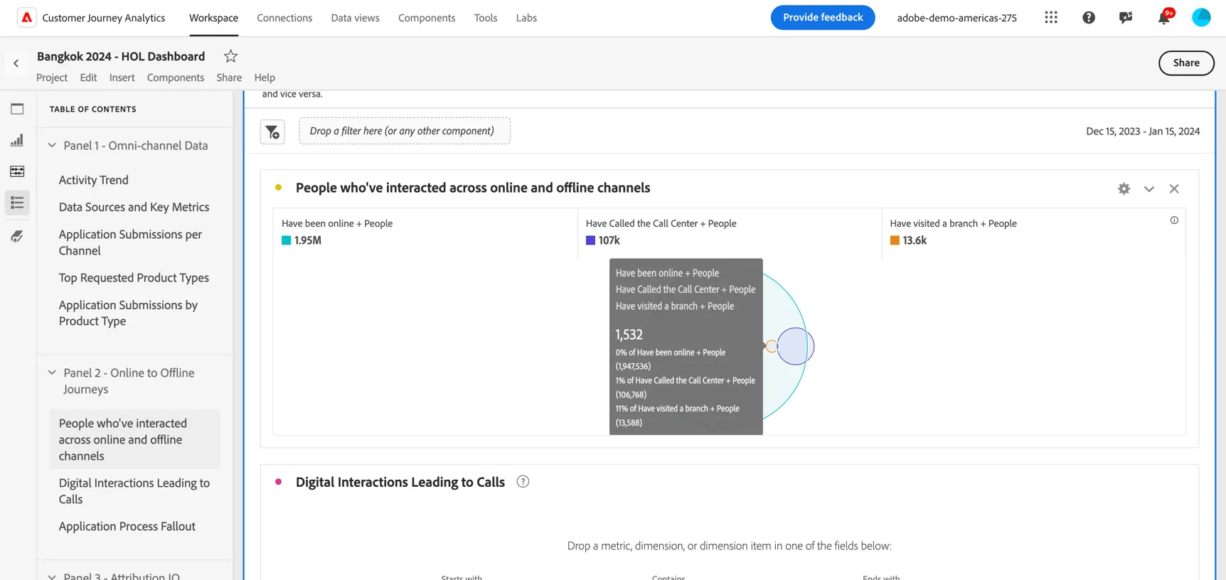Go to Top Requested Product Types
The image size is (1226, 580).
(134, 278)
